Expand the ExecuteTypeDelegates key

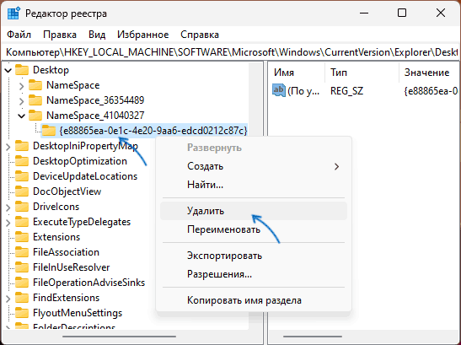(8, 223)
